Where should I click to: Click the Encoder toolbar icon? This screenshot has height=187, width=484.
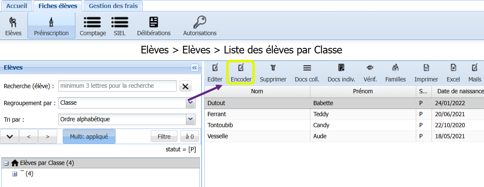241,67
